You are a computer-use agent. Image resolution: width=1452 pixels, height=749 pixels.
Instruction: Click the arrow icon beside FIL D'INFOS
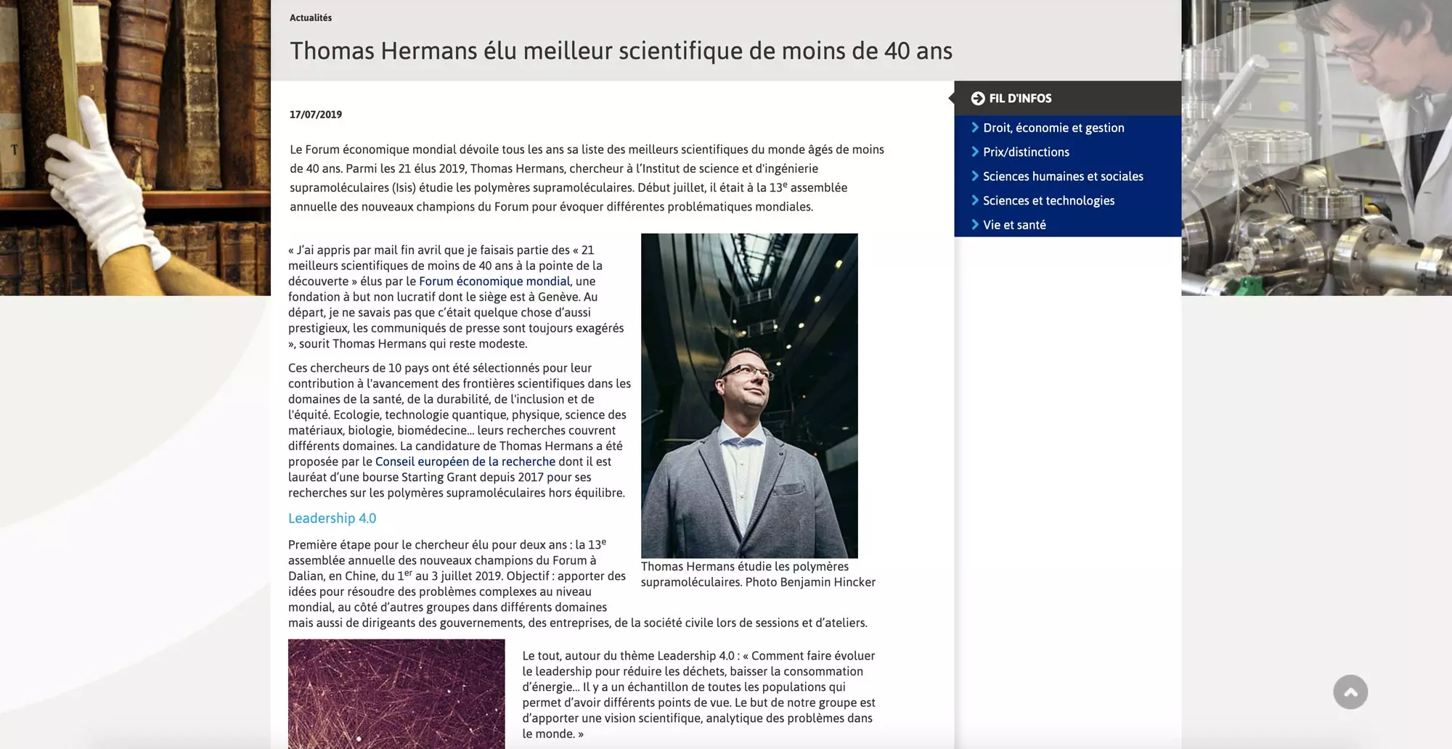click(x=978, y=98)
